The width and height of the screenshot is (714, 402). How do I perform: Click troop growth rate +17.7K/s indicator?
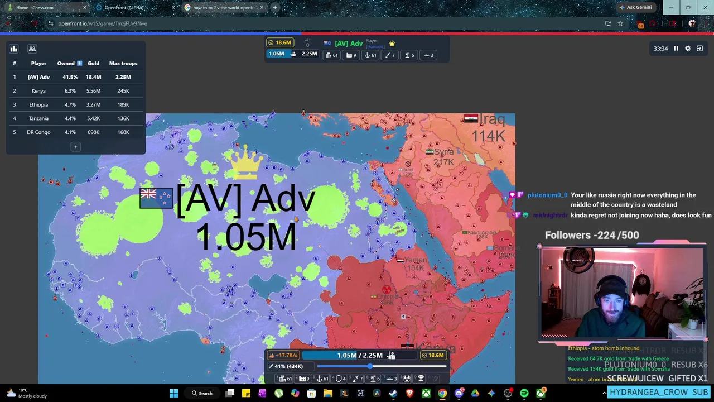284,355
